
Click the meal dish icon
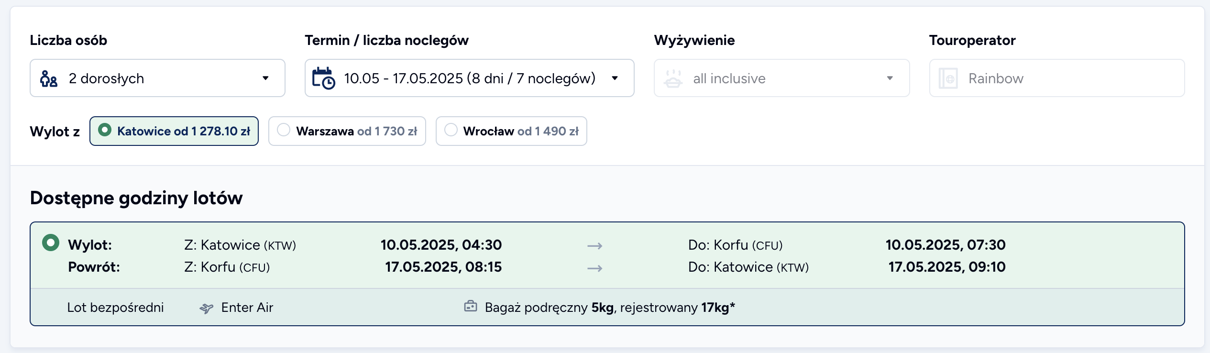[673, 78]
